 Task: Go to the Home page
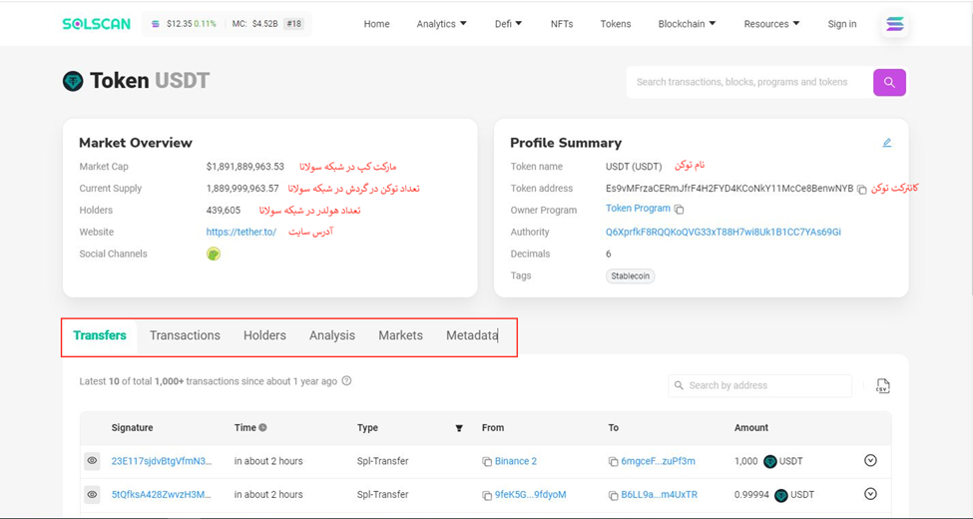(376, 24)
